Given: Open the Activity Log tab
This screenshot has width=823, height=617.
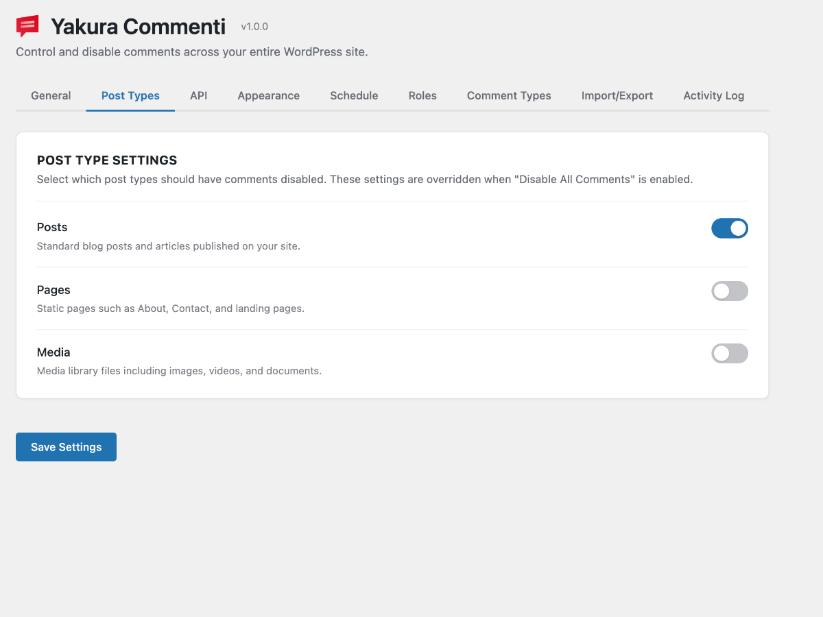Looking at the screenshot, I should pyautogui.click(x=713, y=95).
